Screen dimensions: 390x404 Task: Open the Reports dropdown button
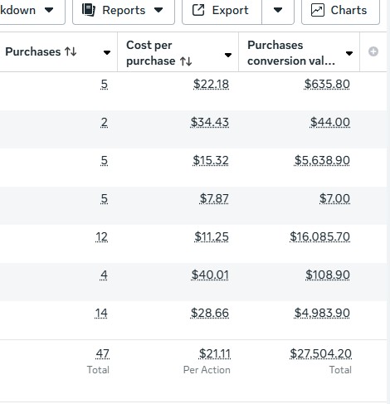[x=124, y=11]
